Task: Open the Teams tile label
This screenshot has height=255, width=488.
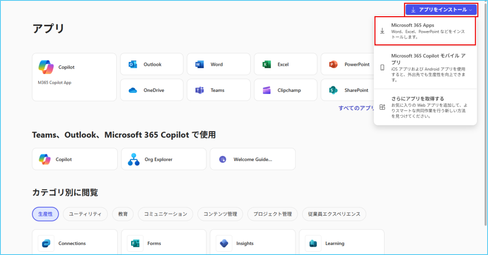Action: [217, 90]
